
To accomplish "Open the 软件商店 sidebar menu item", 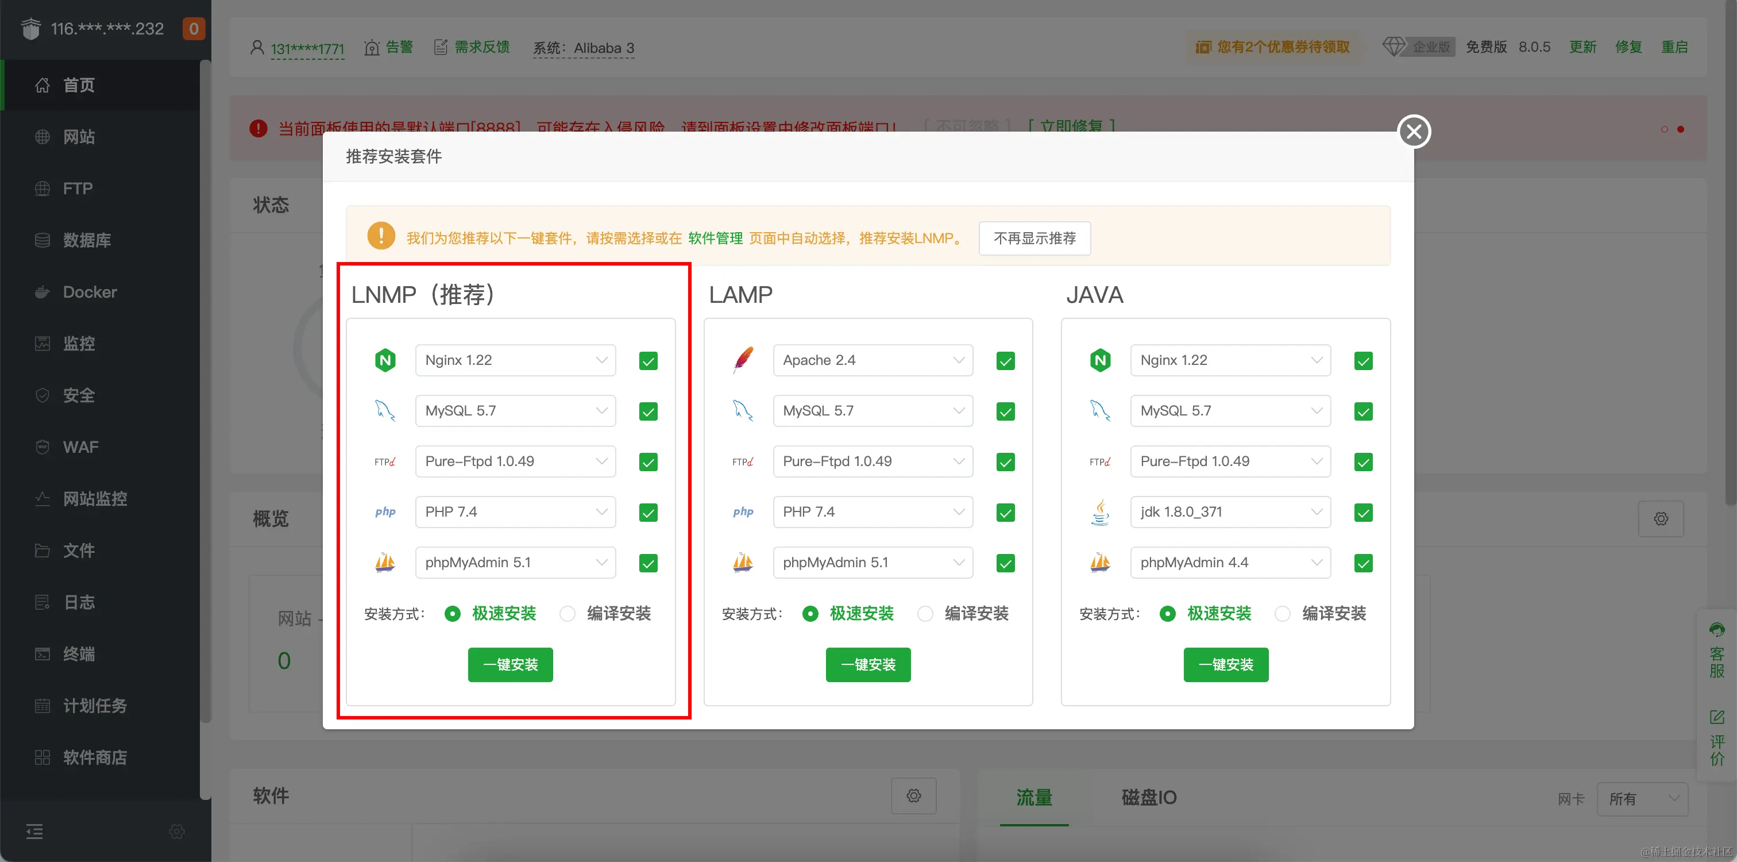I will tap(94, 757).
